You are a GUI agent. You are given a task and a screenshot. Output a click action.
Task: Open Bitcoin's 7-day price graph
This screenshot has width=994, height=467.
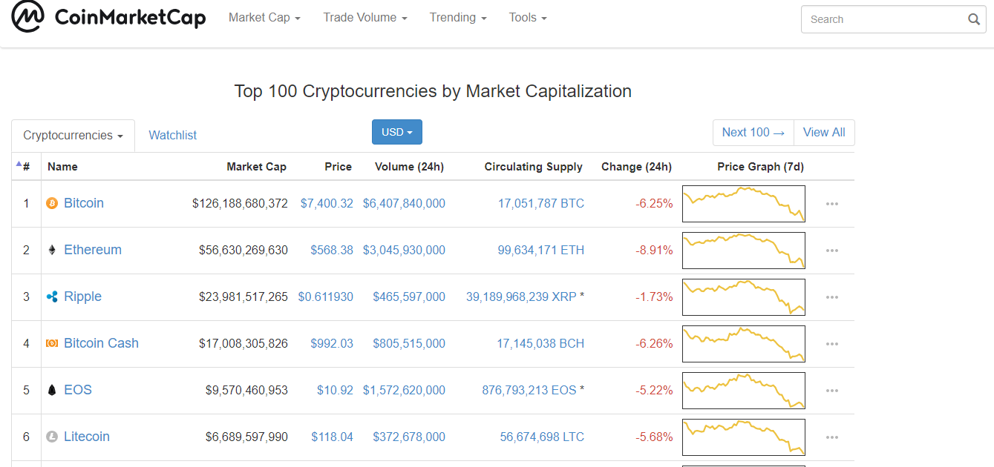click(743, 204)
